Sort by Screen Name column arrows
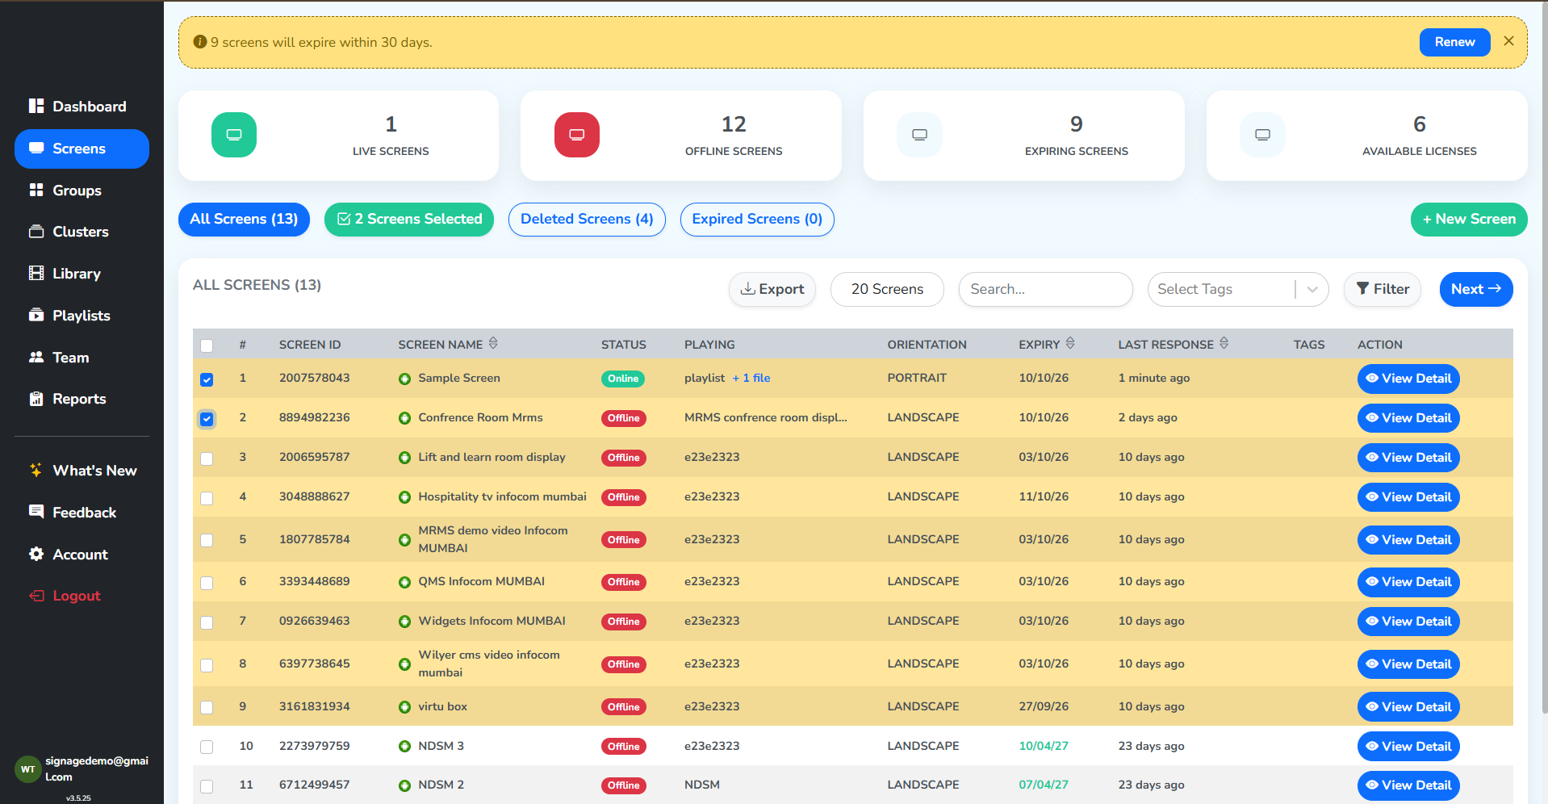The width and height of the screenshot is (1548, 804). [493, 343]
